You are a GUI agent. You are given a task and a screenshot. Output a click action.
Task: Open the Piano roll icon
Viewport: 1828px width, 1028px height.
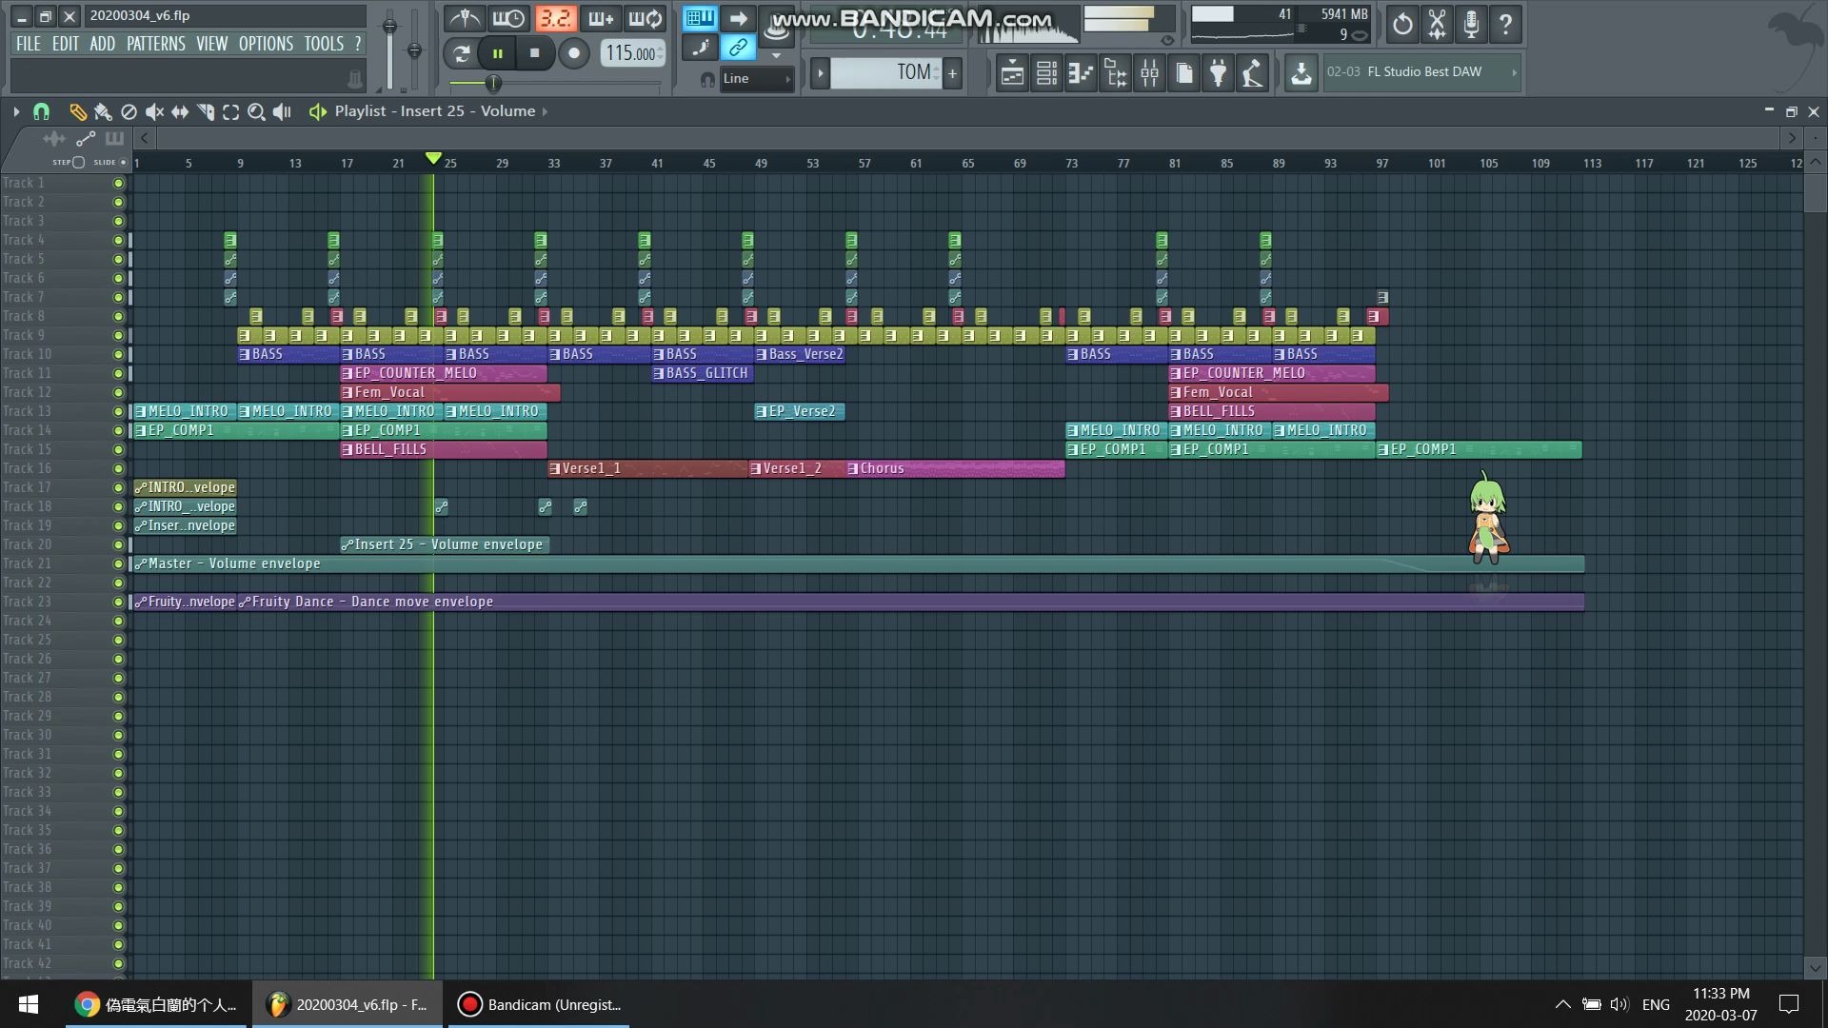(1081, 72)
